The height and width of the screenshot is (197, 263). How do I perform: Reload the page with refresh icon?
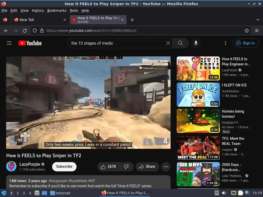pos(25,31)
